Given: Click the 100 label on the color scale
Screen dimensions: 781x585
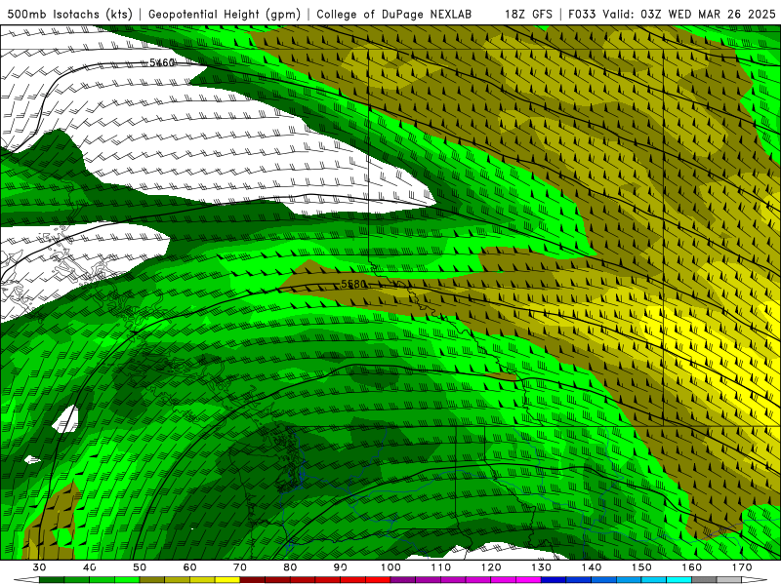Looking at the screenshot, I should 390,567.
